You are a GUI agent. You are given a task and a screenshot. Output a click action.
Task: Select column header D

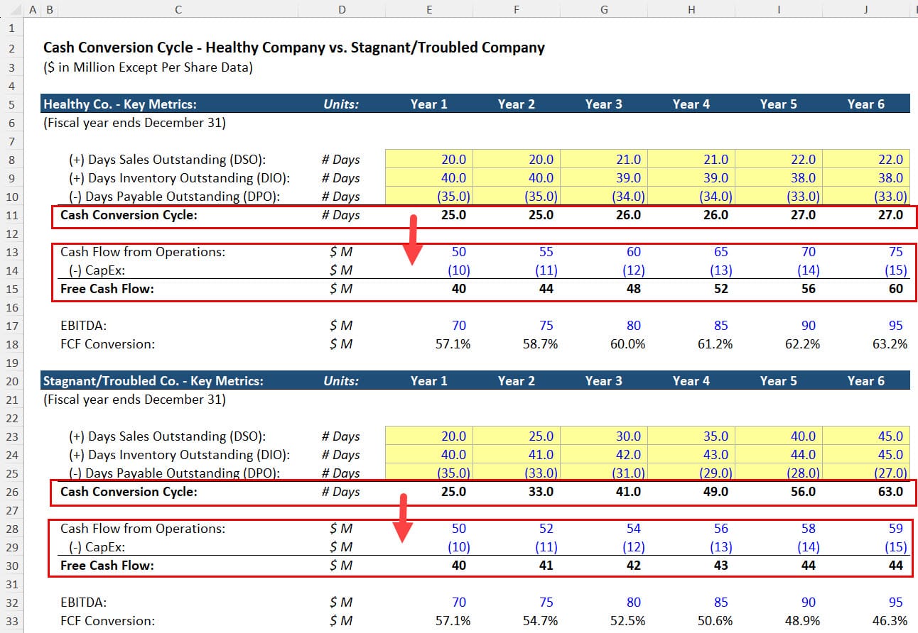[342, 9]
